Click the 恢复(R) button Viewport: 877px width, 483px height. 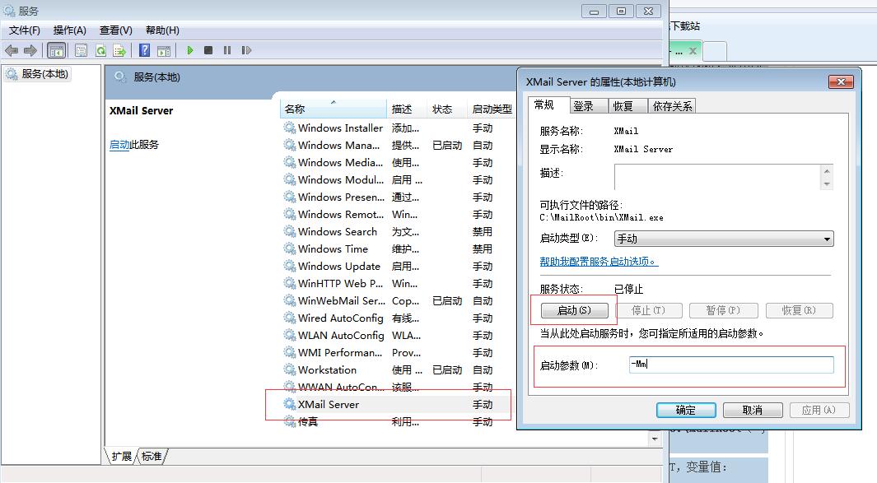point(799,310)
